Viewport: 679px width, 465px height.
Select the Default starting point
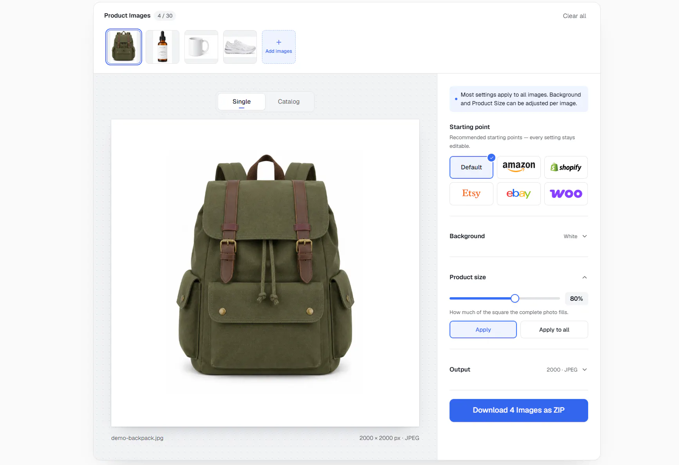pos(471,167)
